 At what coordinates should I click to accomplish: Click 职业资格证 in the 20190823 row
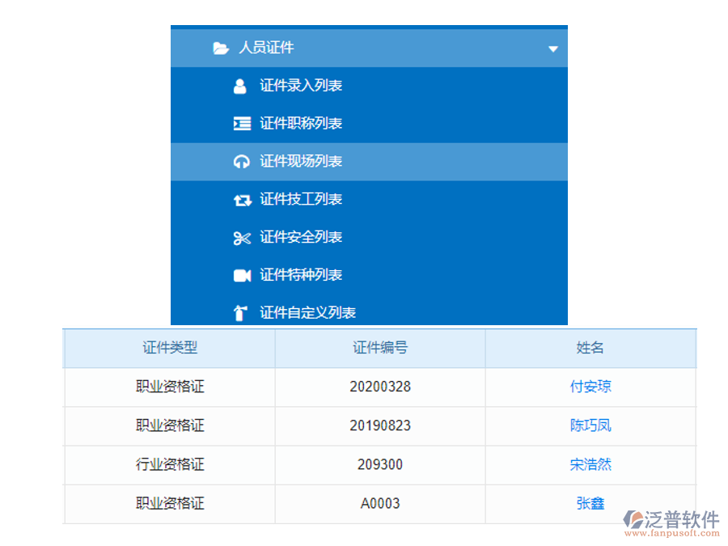170,425
